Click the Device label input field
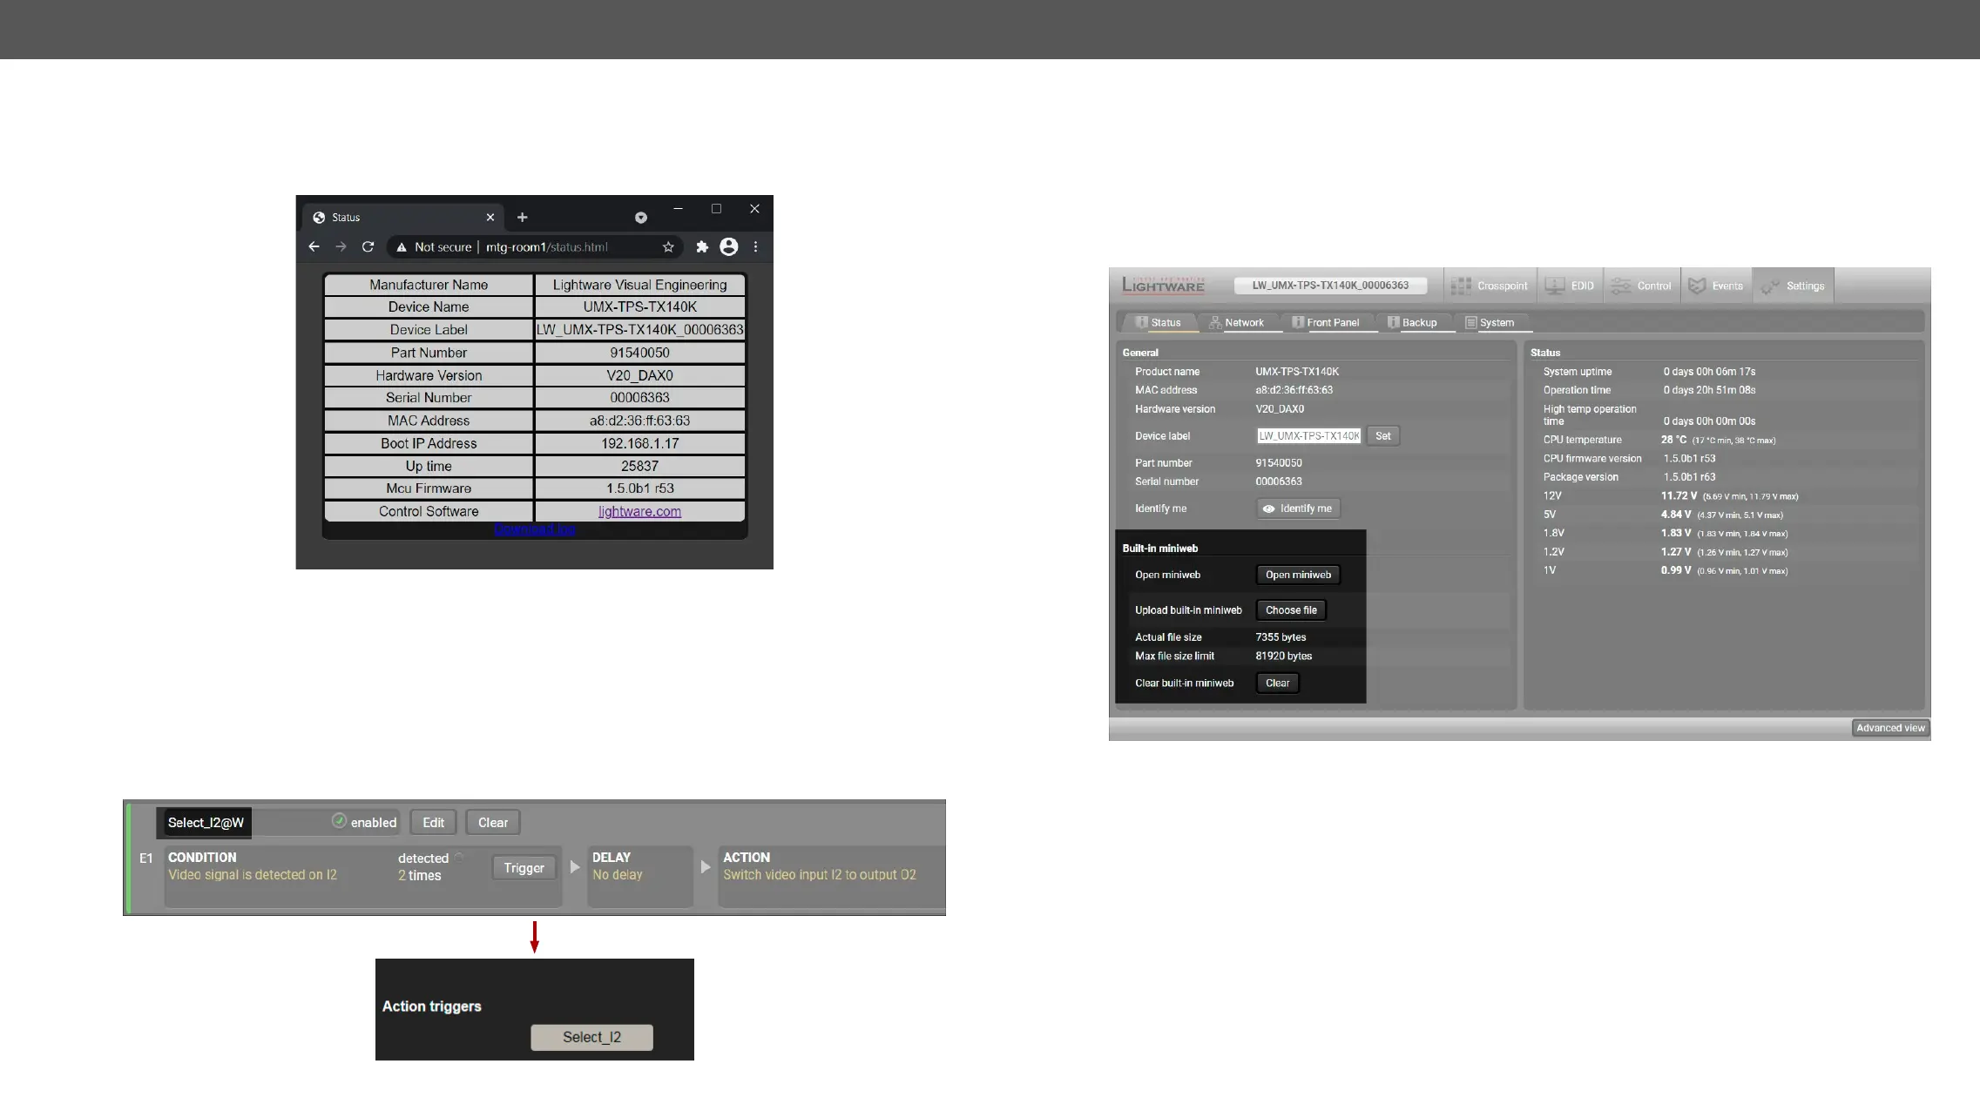 pos(1308,436)
